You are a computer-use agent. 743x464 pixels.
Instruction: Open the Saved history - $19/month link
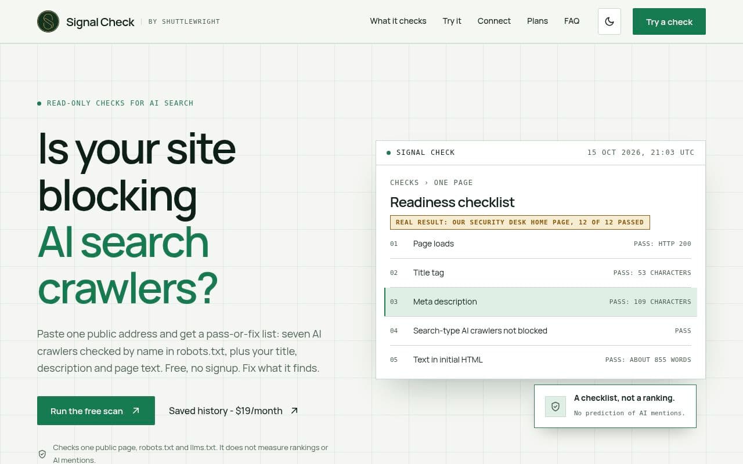click(233, 411)
